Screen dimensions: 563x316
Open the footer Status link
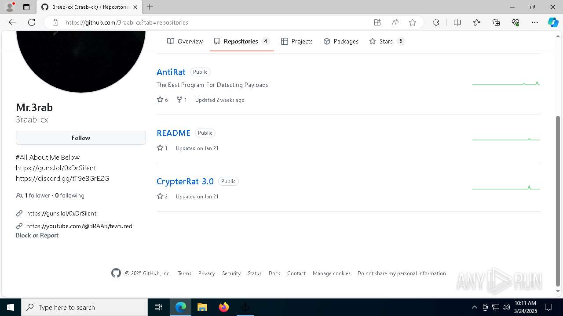click(x=255, y=273)
